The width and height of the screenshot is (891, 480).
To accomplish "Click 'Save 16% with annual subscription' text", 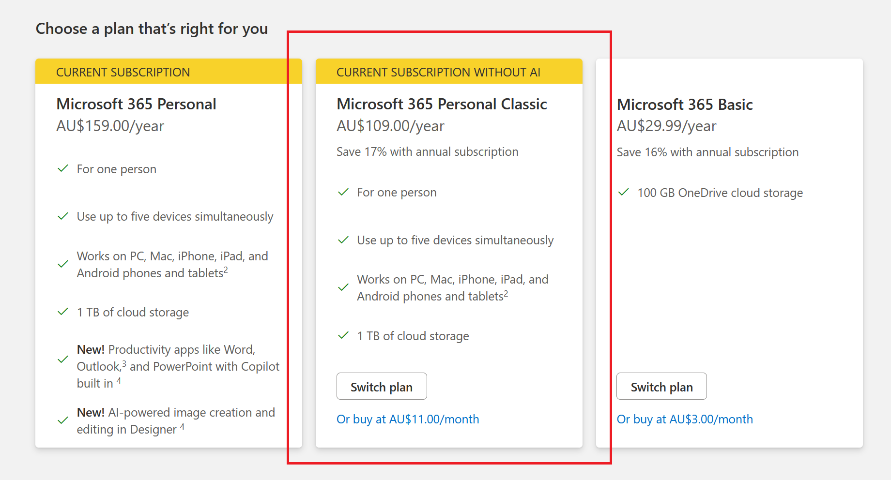I will pyautogui.click(x=707, y=152).
